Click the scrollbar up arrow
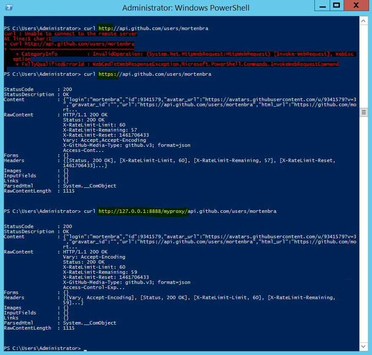Viewport: 372px width, 355px height. pyautogui.click(x=363, y=20)
